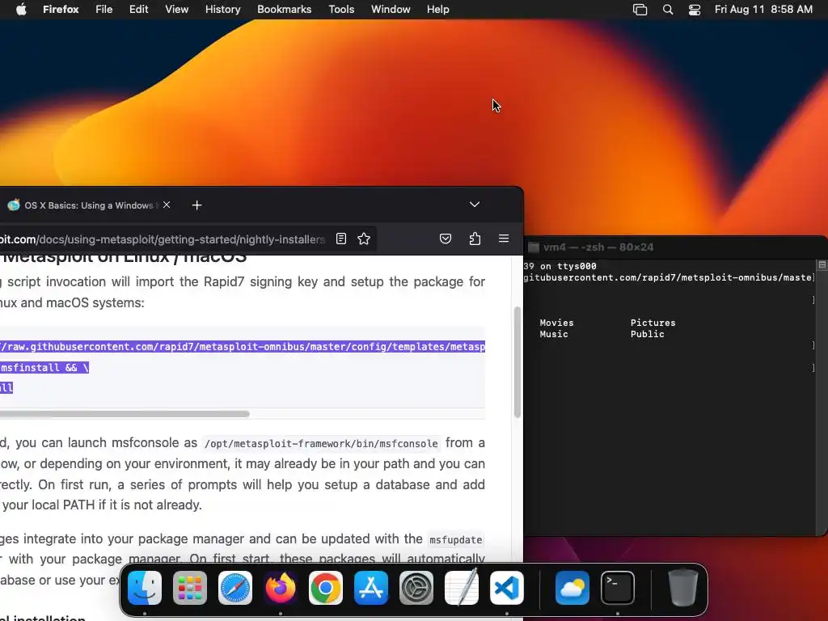Open Control Center from menu bar
The height and width of the screenshot is (621, 828).
pyautogui.click(x=695, y=10)
